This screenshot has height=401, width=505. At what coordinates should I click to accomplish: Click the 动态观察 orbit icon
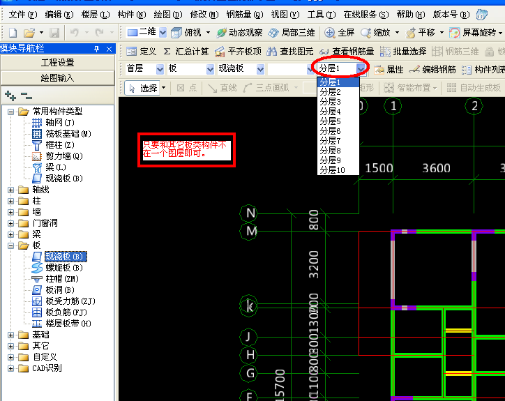click(x=222, y=33)
